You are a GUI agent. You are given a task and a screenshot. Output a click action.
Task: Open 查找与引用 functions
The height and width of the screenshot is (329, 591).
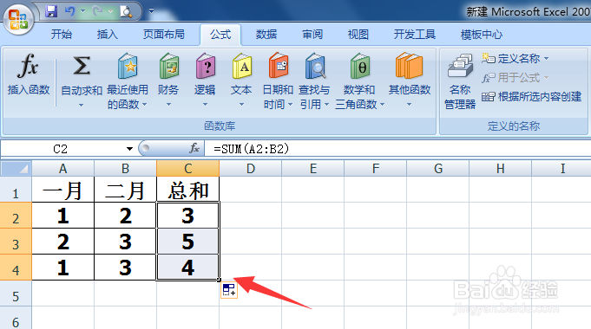tap(314, 81)
